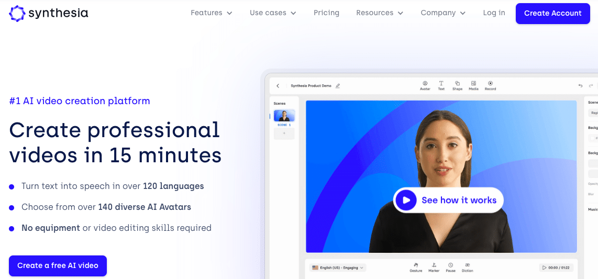The width and height of the screenshot is (598, 279).
Task: Open the Resources dropdown
Action: 380,13
